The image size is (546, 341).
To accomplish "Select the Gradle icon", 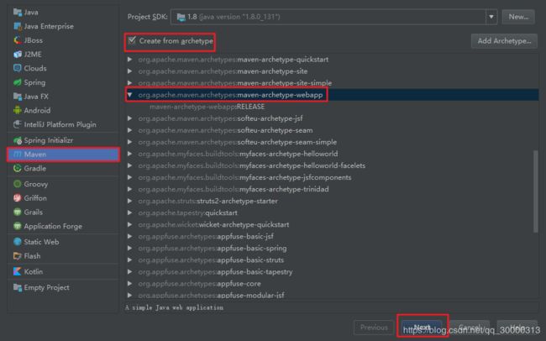I will pyautogui.click(x=18, y=168).
